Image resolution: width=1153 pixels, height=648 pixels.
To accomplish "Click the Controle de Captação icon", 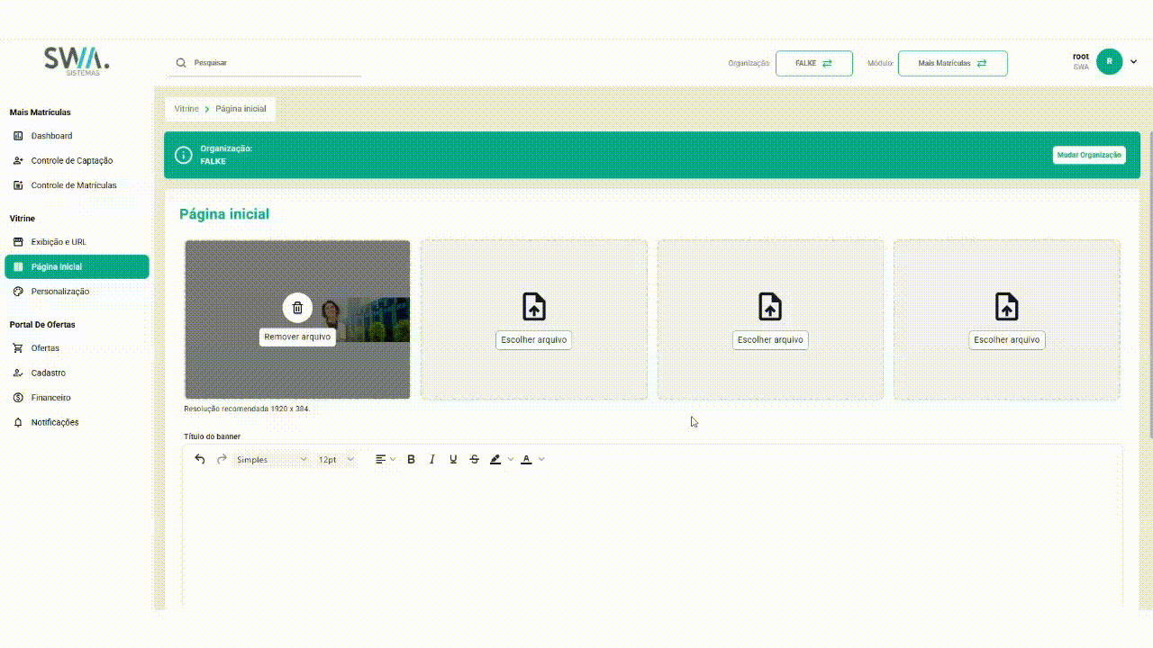I will (x=18, y=160).
